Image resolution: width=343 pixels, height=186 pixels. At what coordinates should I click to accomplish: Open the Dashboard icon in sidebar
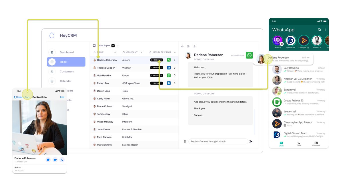tap(52, 52)
